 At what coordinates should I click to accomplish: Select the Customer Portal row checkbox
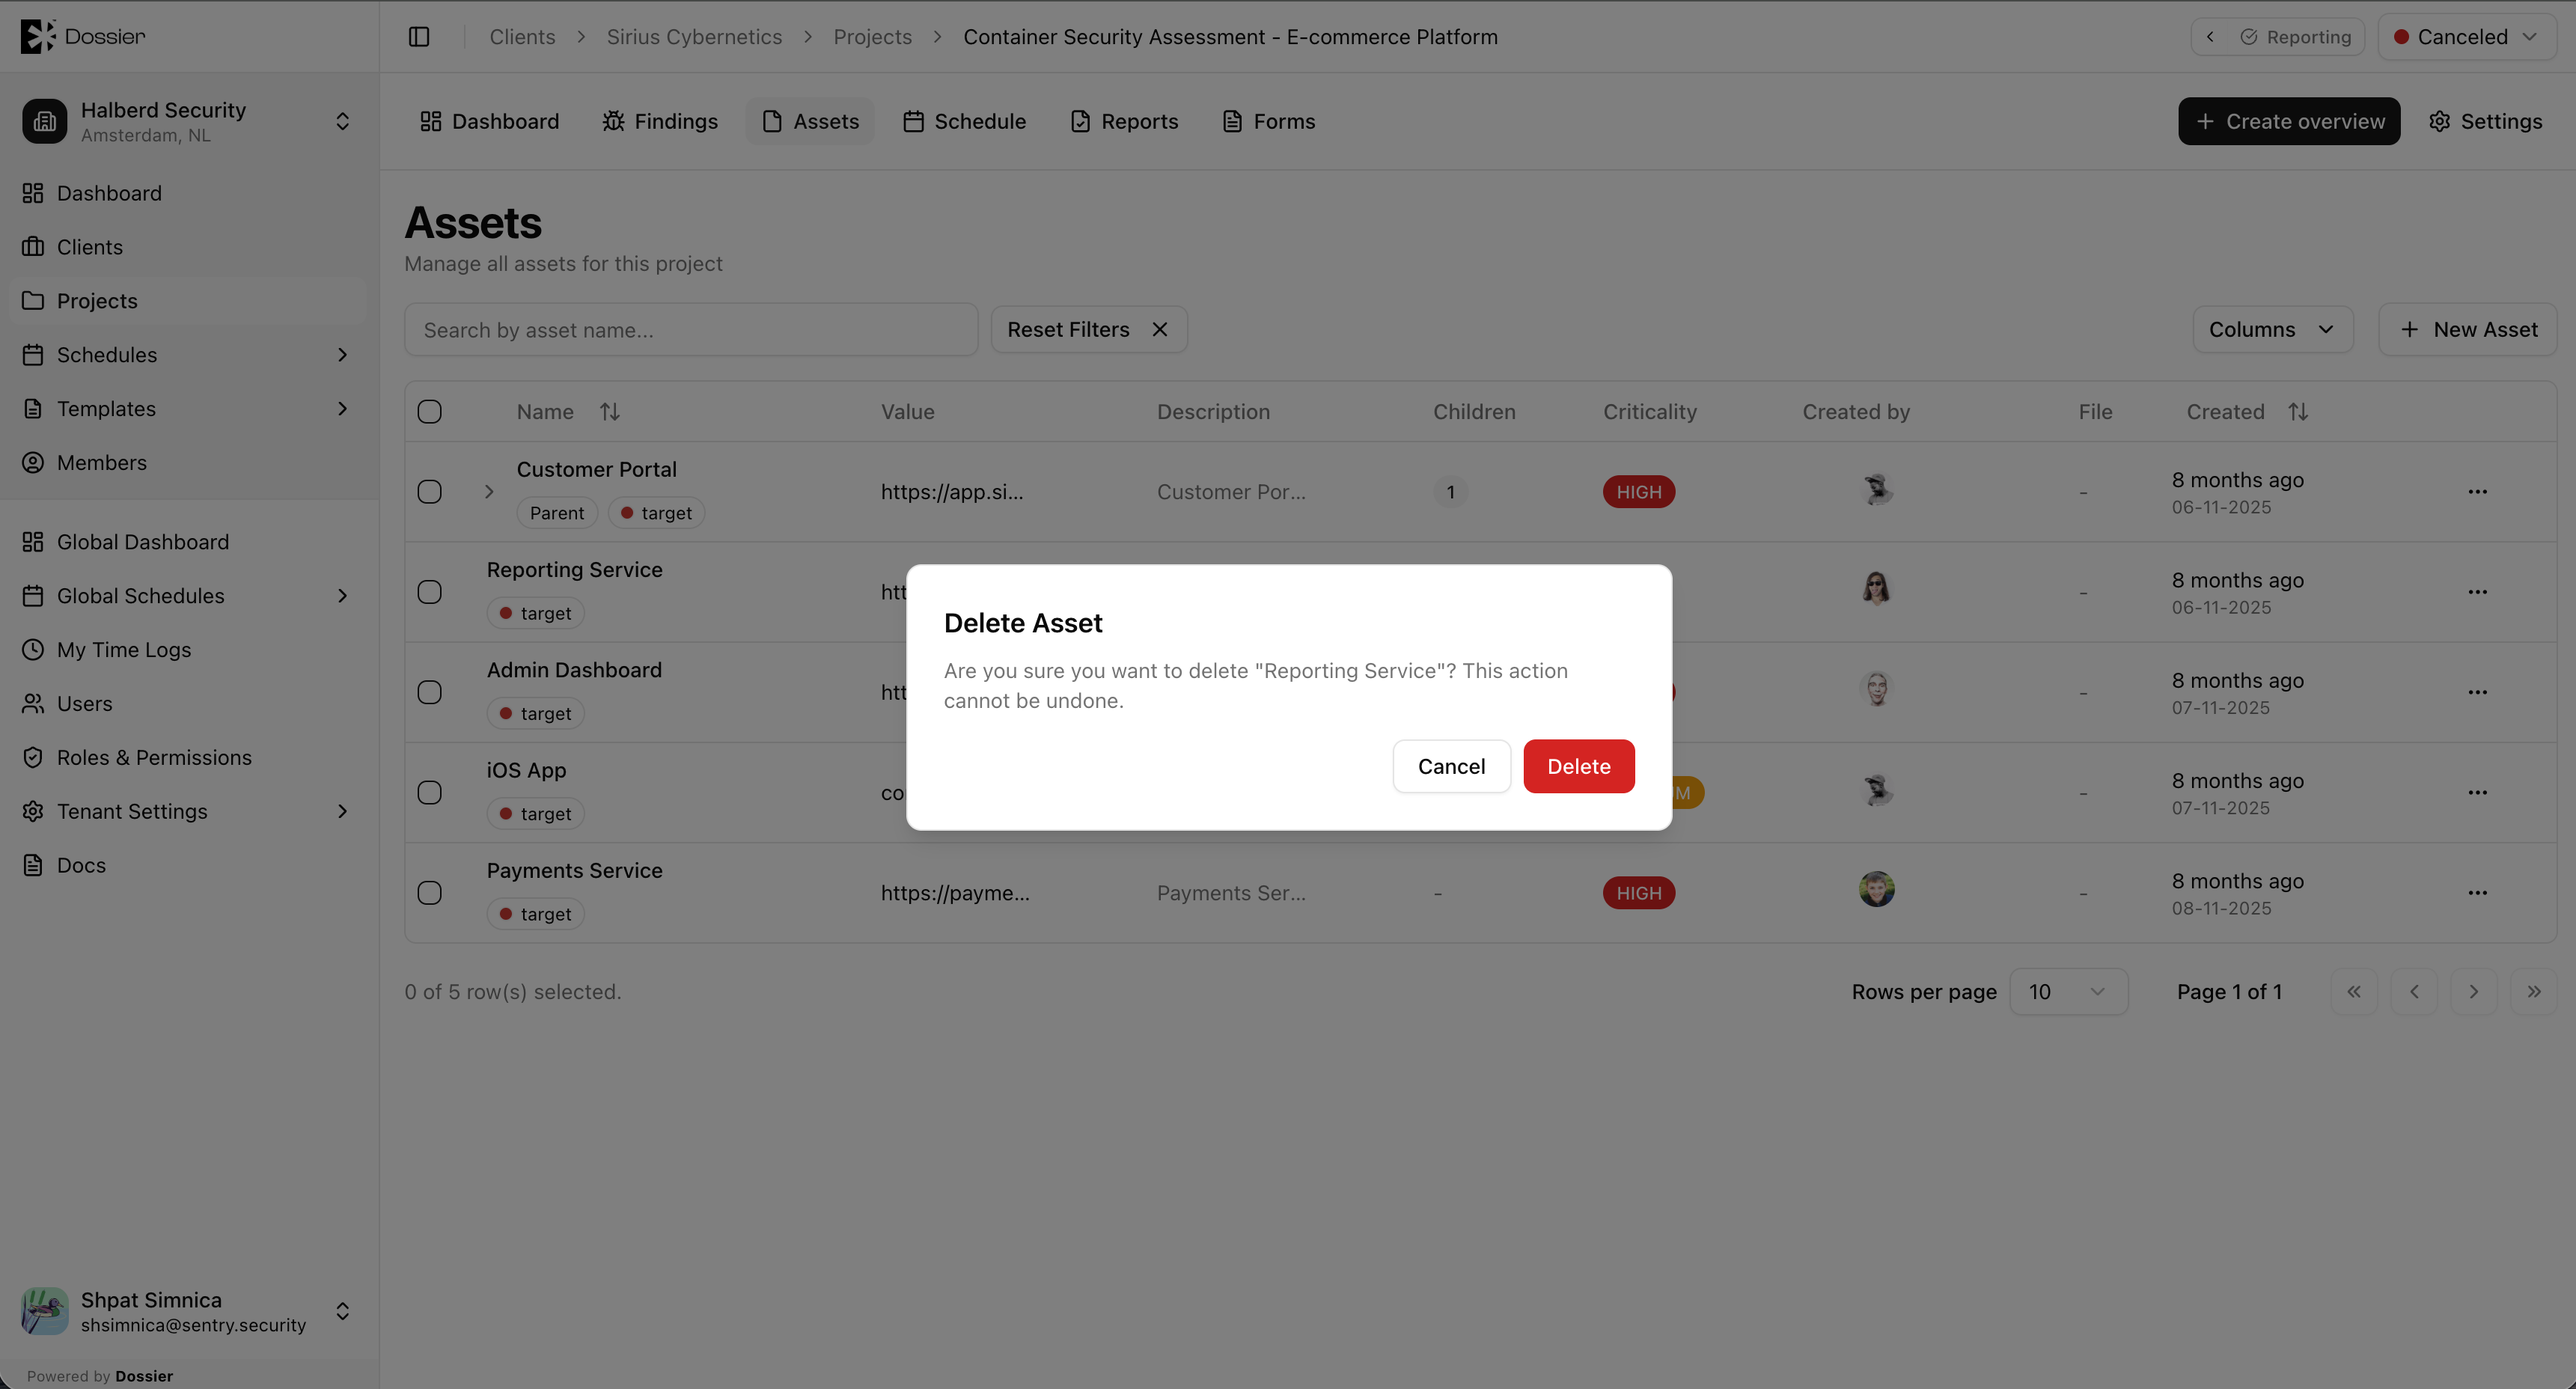430,491
